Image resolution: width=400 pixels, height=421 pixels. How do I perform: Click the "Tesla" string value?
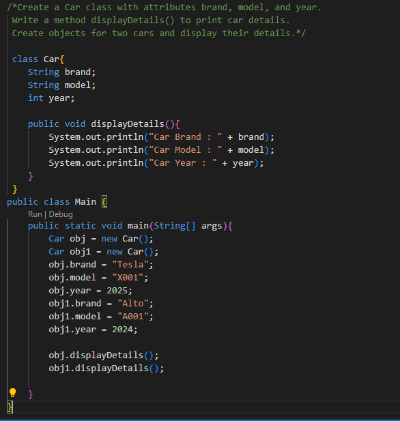(x=130, y=265)
